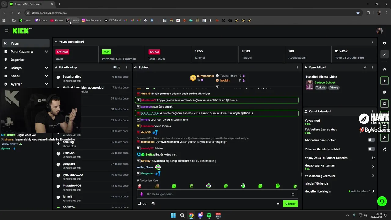The width and height of the screenshot is (391, 220).
Task: Open the Sohbet panel three-dot menu
Action: (297, 67)
